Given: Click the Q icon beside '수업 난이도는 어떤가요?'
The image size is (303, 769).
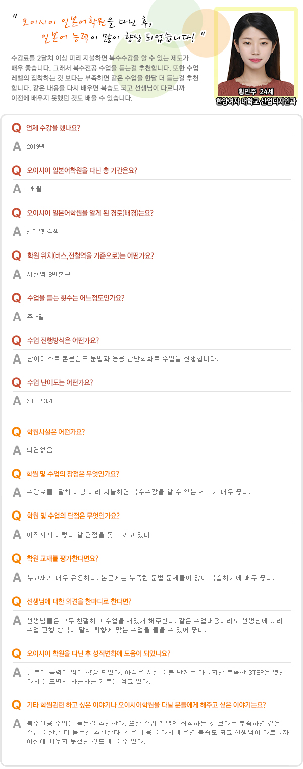Looking at the screenshot, I should 16,382.
